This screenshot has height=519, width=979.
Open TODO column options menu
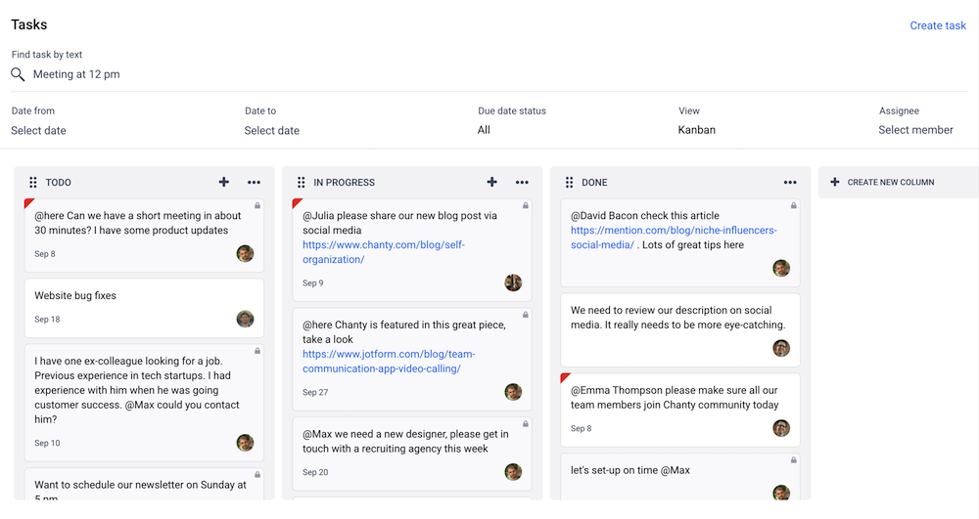[254, 183]
